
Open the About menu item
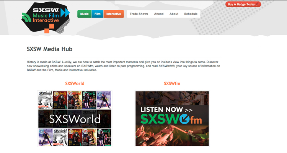click(174, 14)
